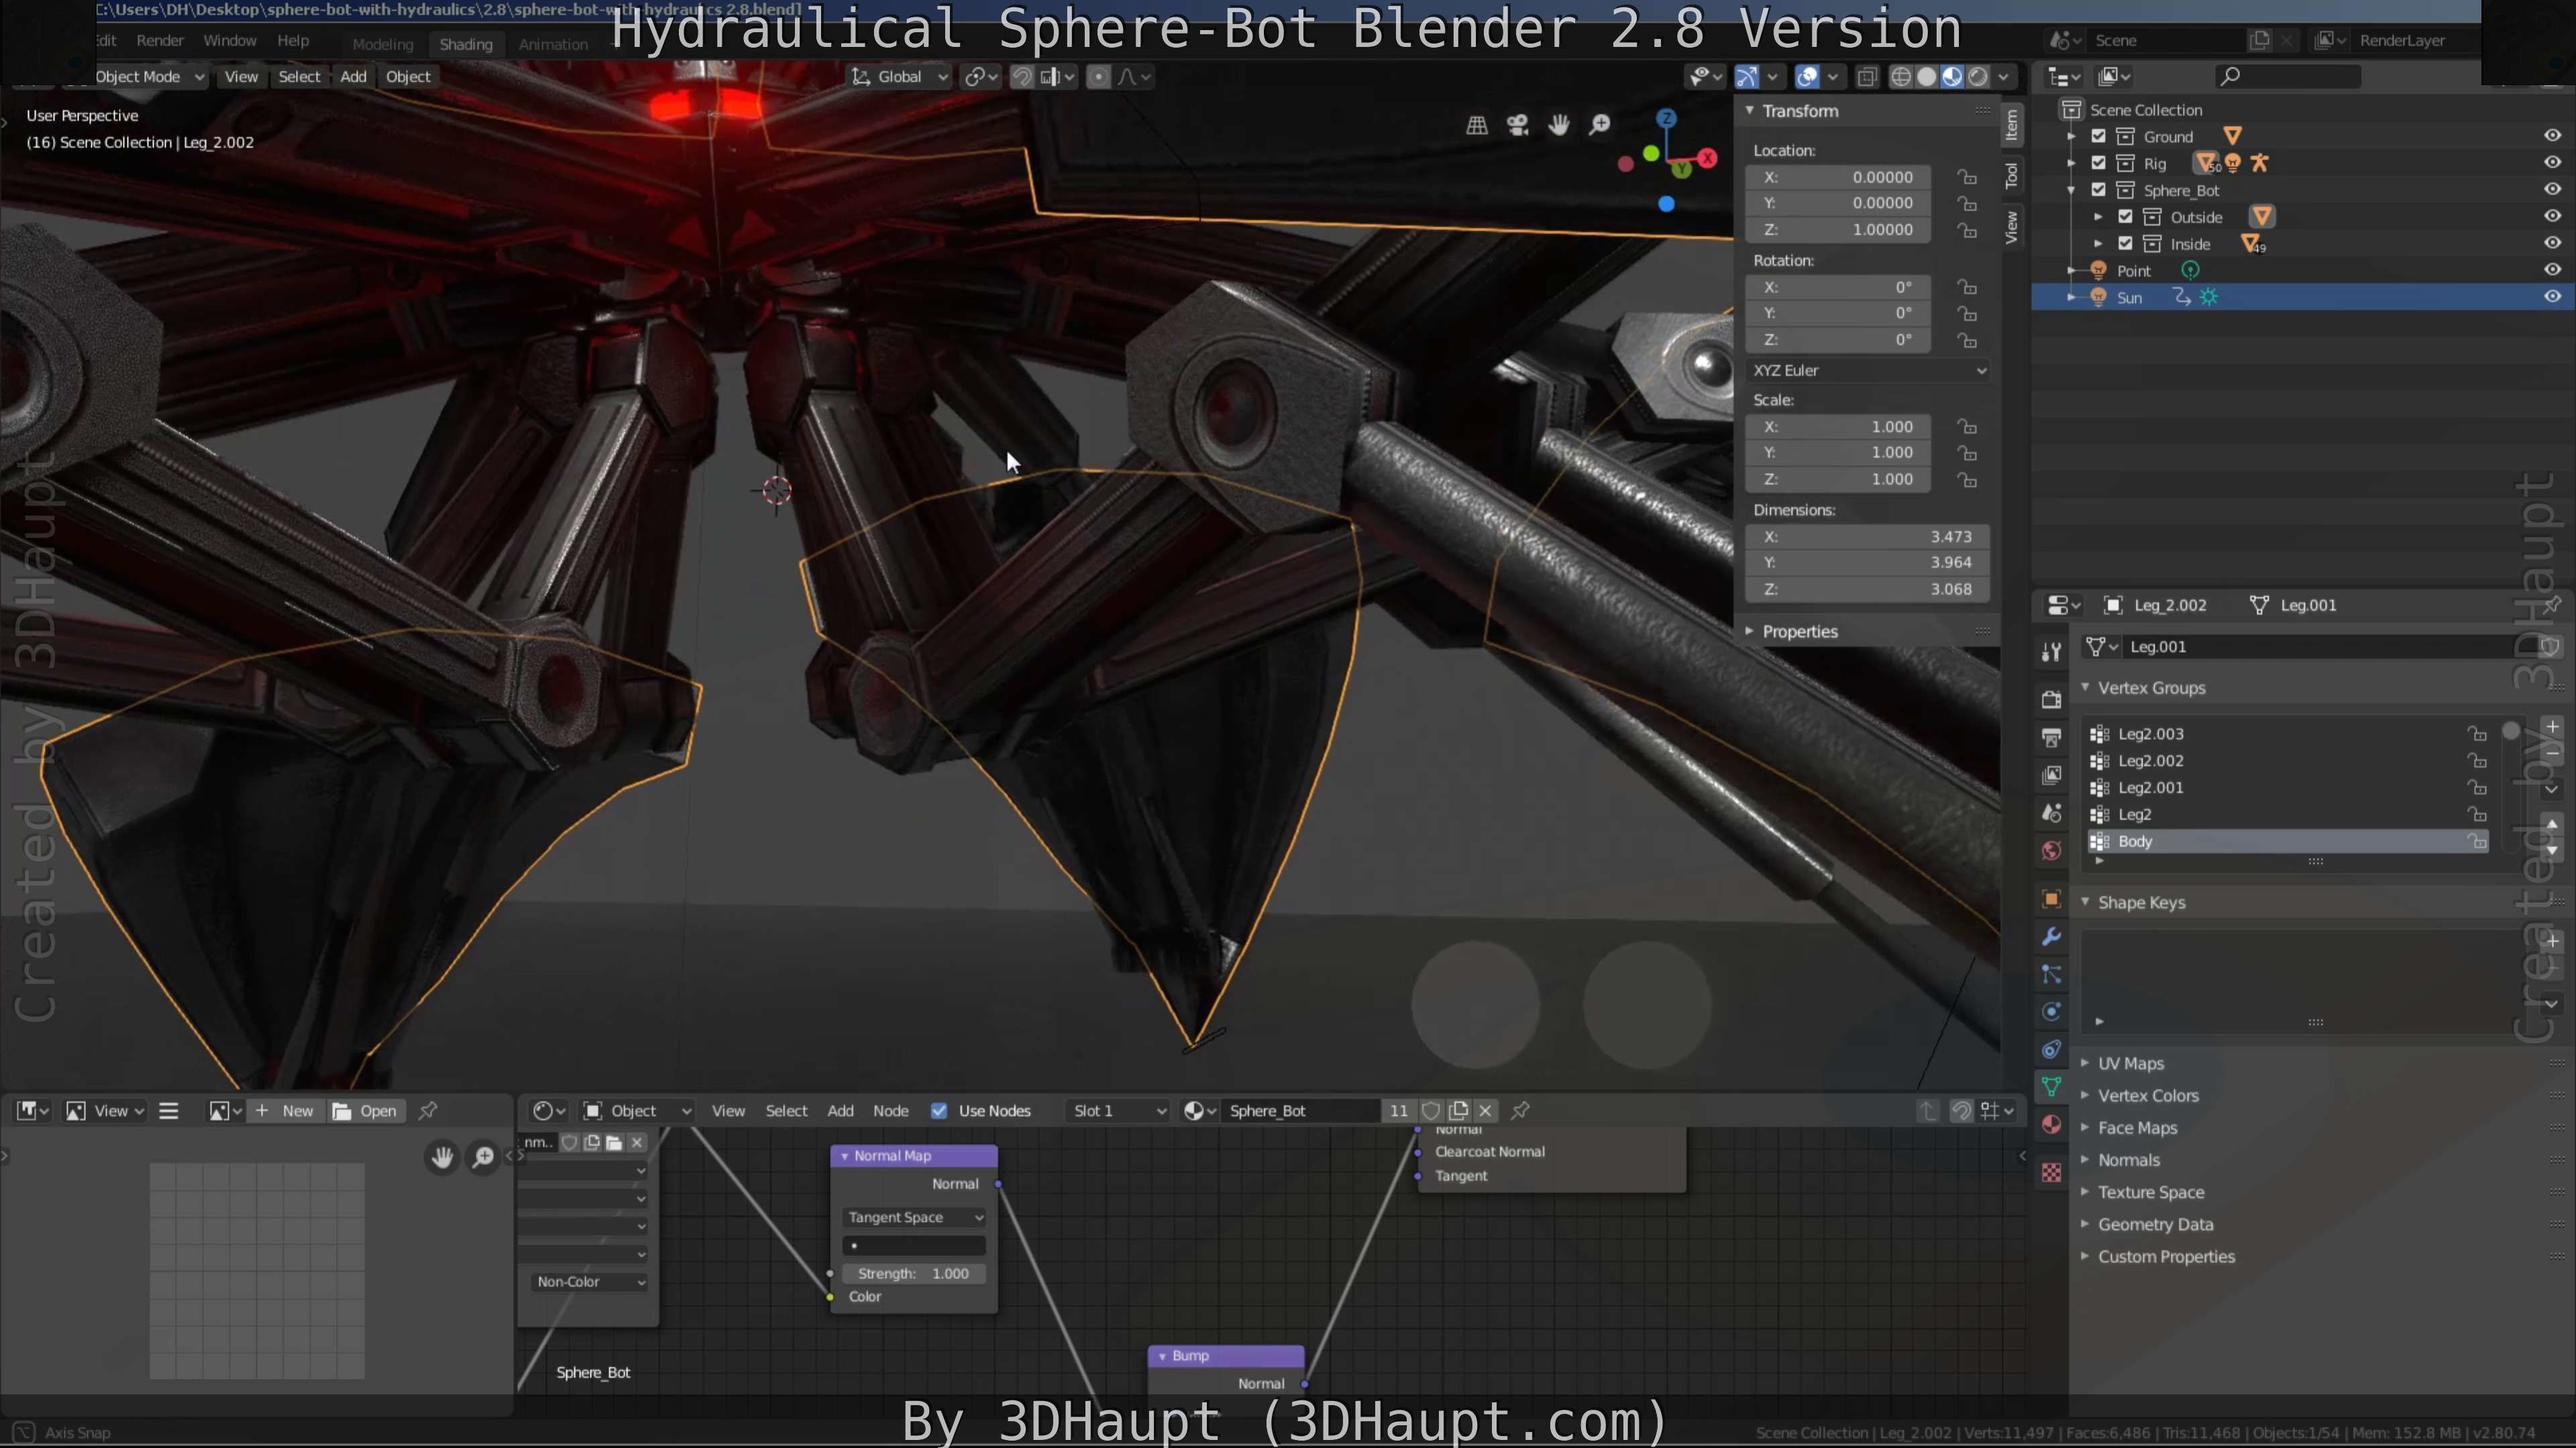
Task: Toggle X-ray display icon
Action: click(1866, 77)
